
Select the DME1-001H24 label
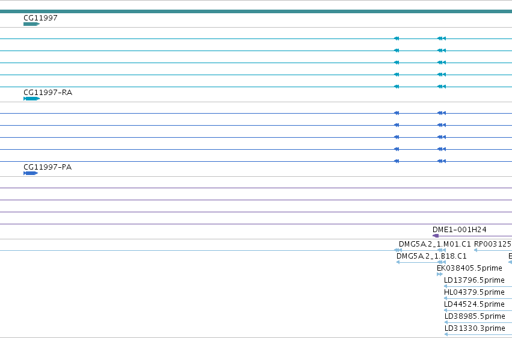(x=460, y=230)
